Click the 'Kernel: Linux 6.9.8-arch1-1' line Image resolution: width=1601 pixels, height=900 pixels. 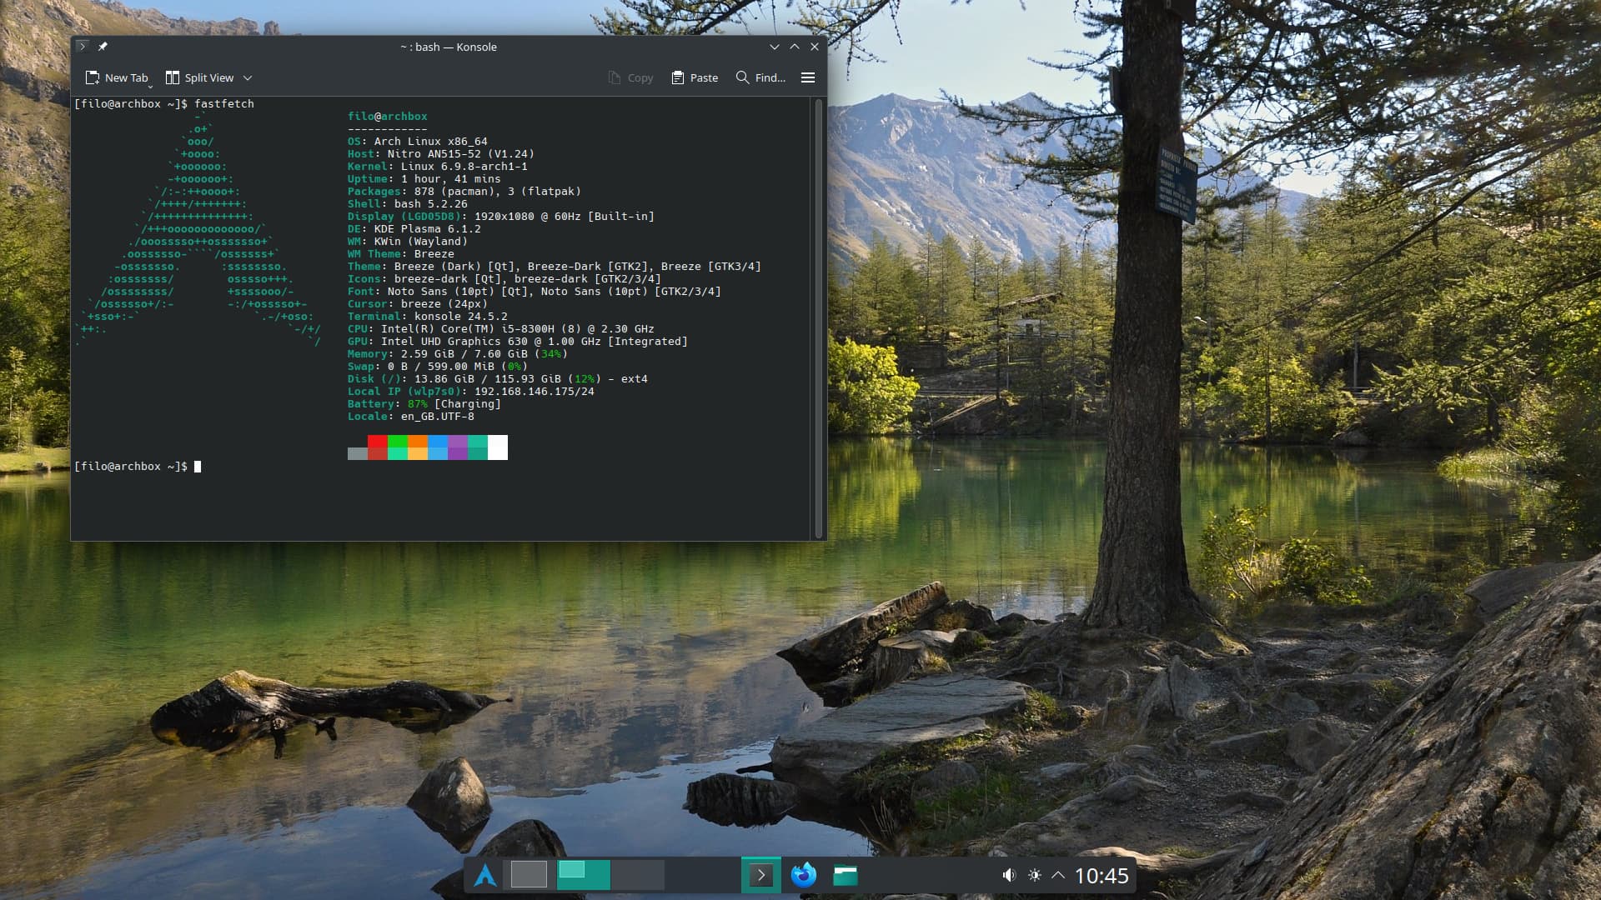(x=438, y=167)
